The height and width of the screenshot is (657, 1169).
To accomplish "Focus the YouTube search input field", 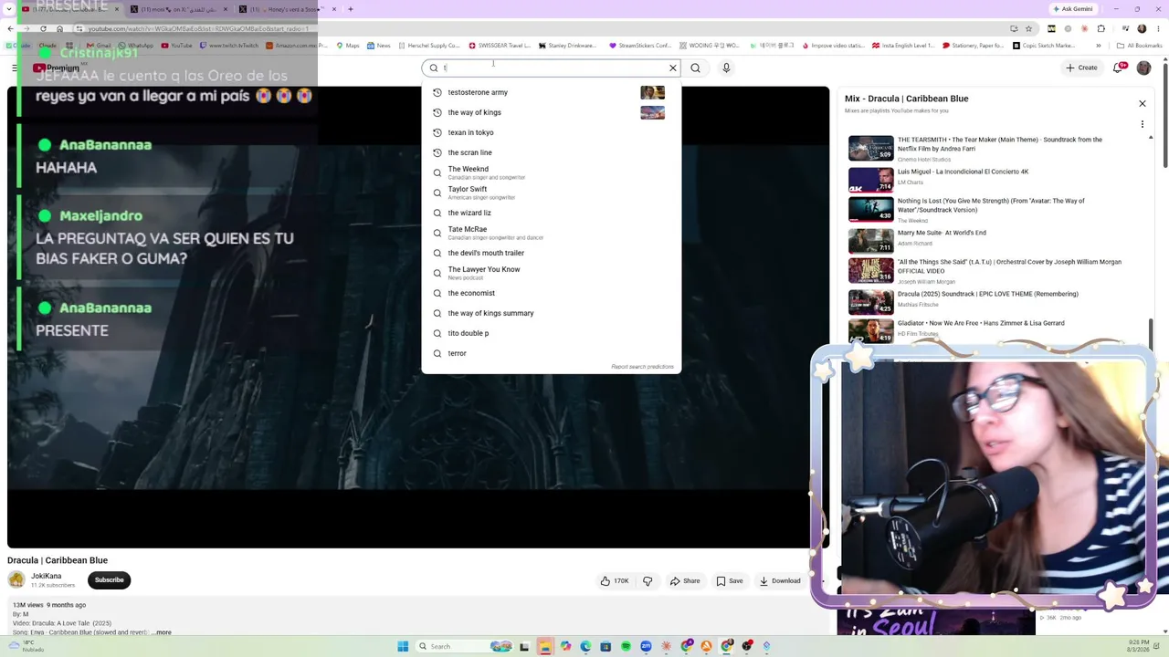I will (x=553, y=68).
